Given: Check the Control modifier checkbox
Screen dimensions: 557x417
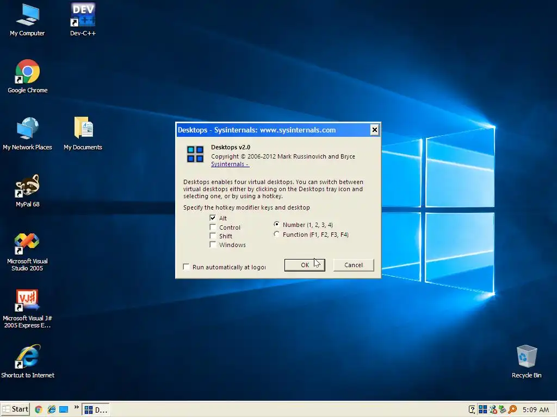Looking at the screenshot, I should click(x=213, y=227).
